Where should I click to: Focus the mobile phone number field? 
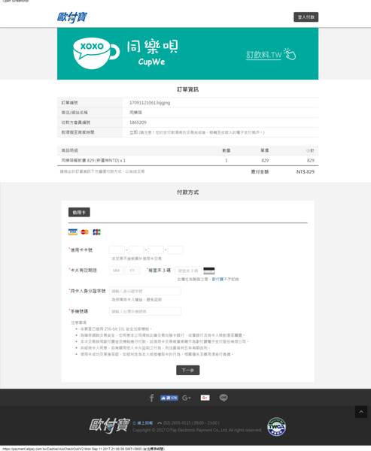click(145, 311)
